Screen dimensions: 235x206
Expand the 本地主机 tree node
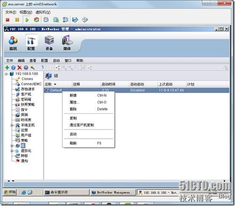[12, 125]
